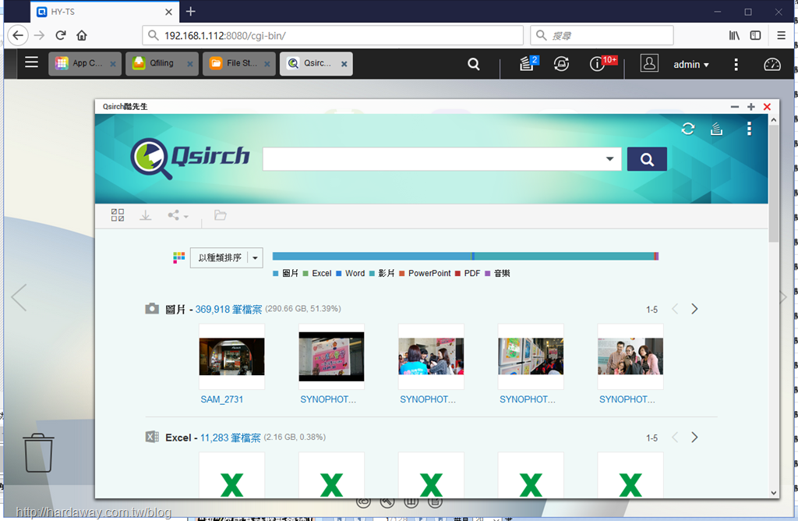Open the family group photo thumbnail
Screen dimensions: 798x521
pos(630,356)
